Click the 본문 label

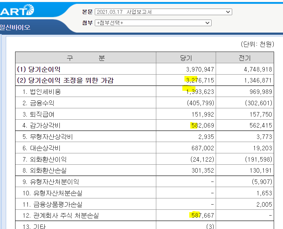tap(87, 12)
